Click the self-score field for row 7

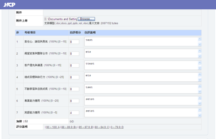(74, 113)
